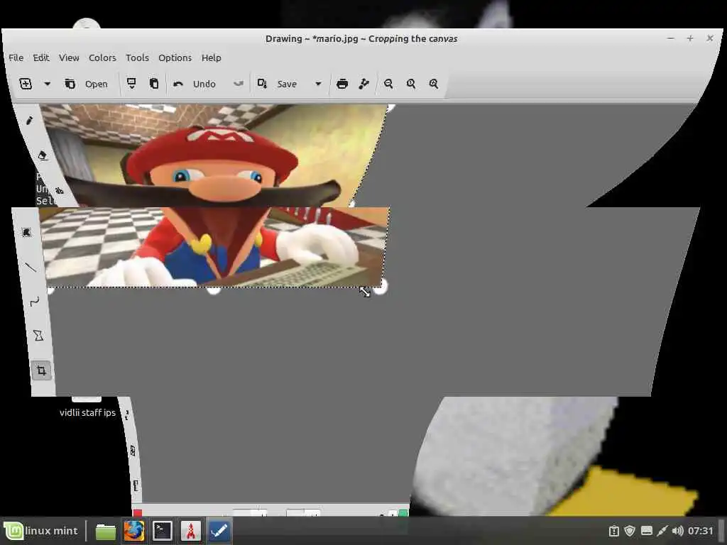The width and height of the screenshot is (727, 545).
Task: Select the Crop tool
Action: [x=41, y=370]
